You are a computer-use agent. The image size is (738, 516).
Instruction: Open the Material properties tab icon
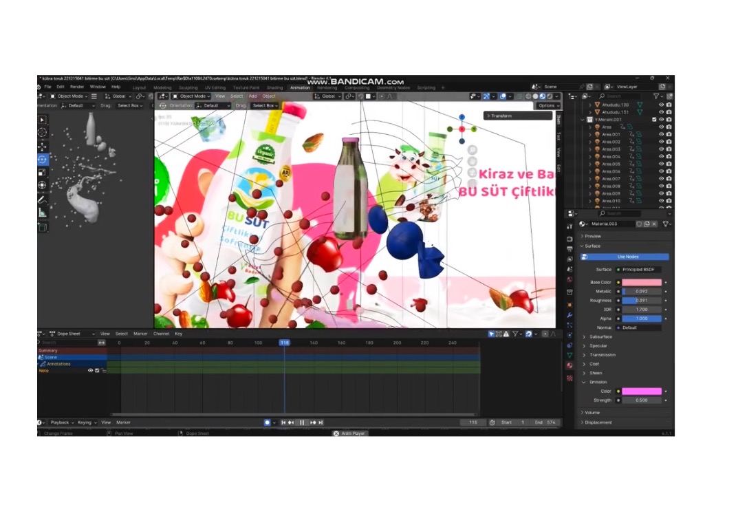click(569, 365)
